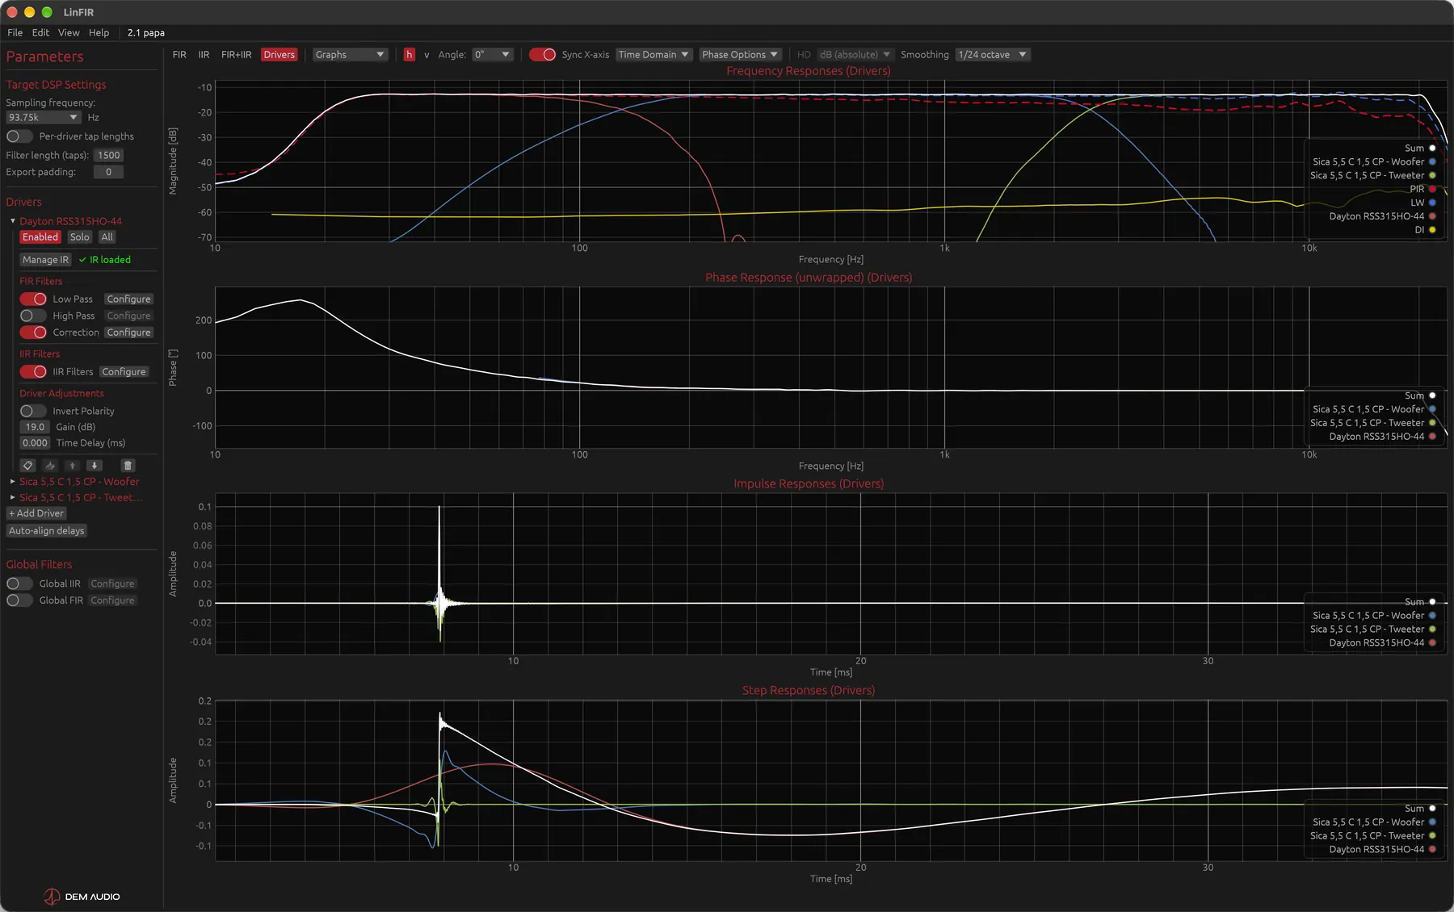
Task: Select the 'v' vertical plane icon
Action: click(427, 55)
